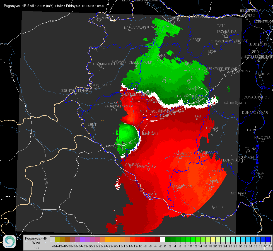Click the TAMASI town label

pyautogui.click(x=212, y=128)
